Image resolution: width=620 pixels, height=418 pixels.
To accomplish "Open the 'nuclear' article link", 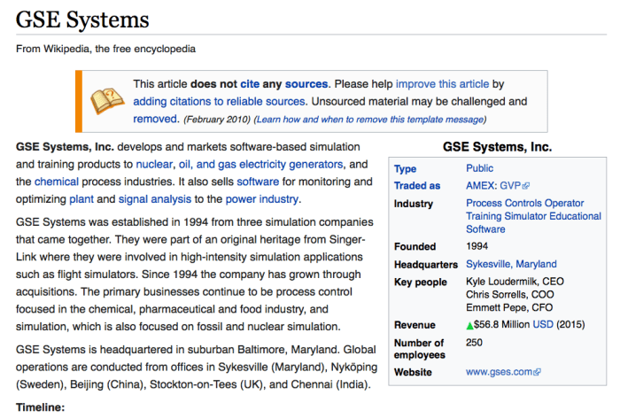I will click(154, 164).
